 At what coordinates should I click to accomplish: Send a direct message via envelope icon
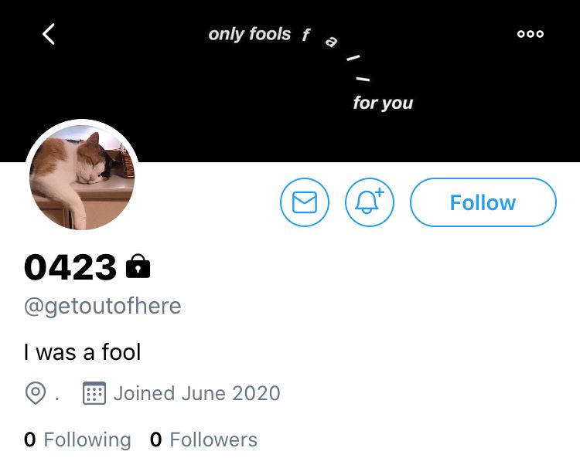click(305, 202)
